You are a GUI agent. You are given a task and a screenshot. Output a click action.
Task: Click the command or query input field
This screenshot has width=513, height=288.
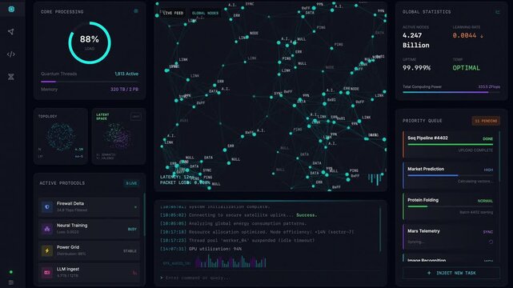point(271,278)
